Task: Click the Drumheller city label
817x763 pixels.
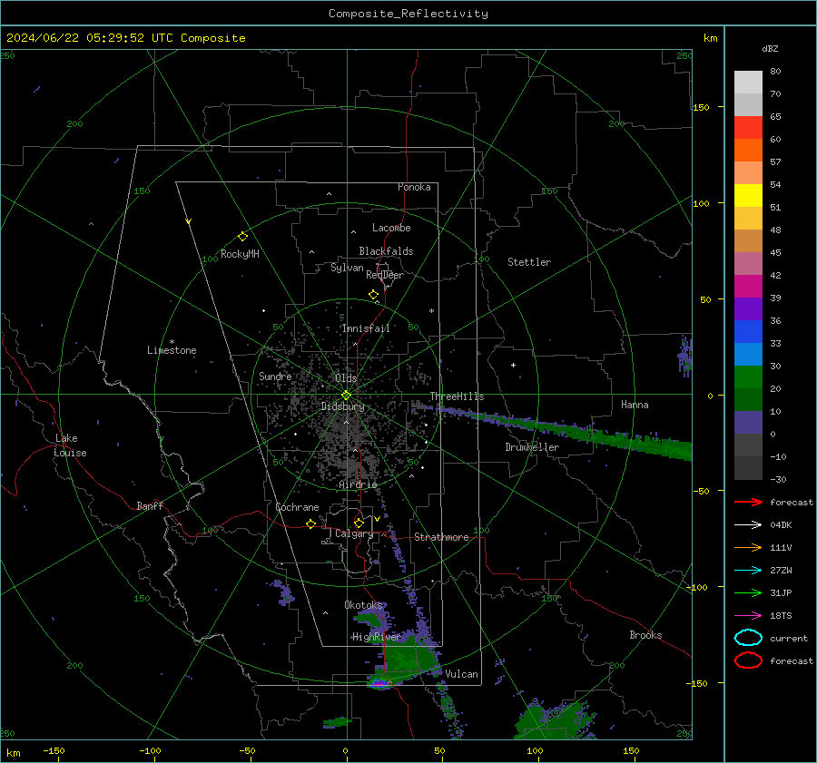Action: (532, 447)
